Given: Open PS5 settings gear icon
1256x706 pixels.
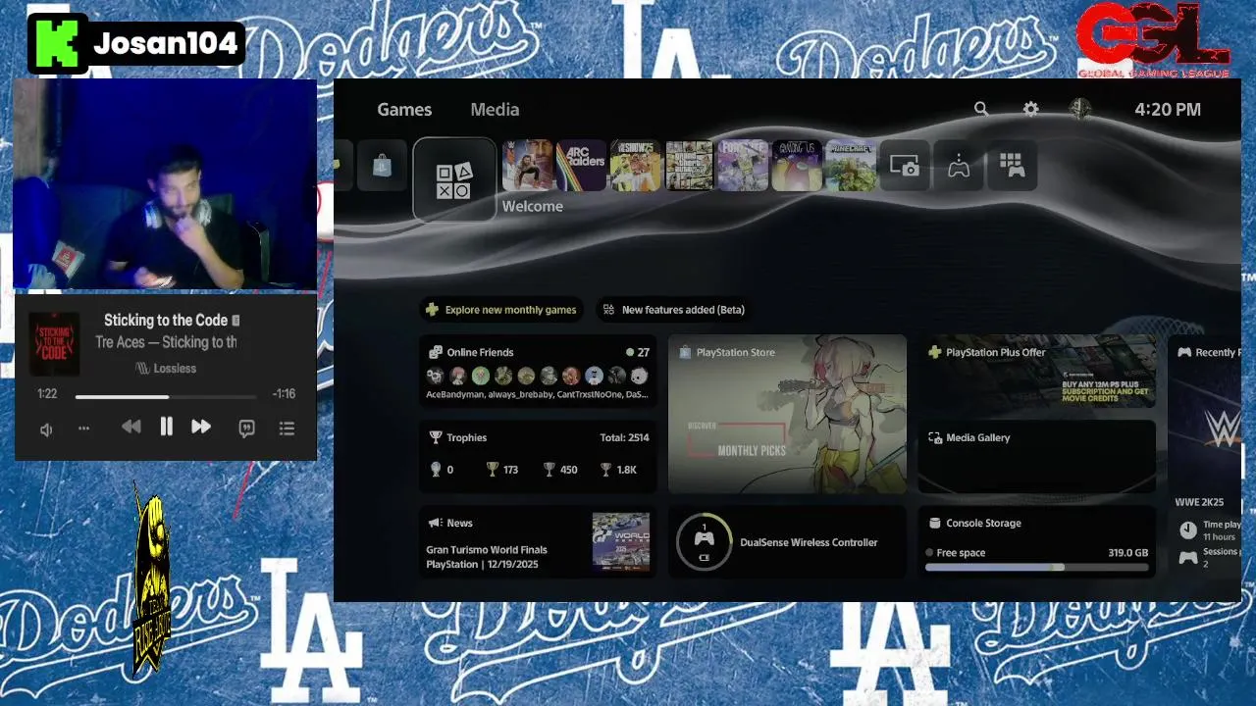Looking at the screenshot, I should [x=1030, y=109].
